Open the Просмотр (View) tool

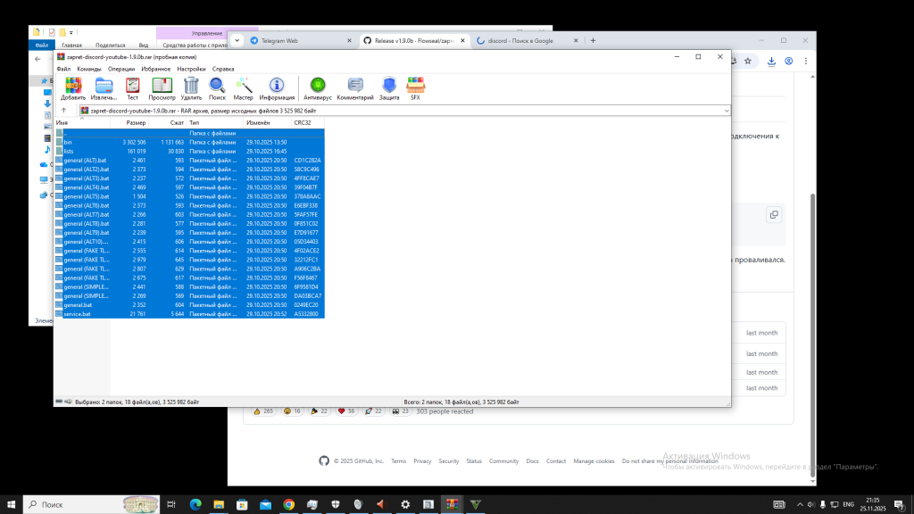(x=162, y=87)
